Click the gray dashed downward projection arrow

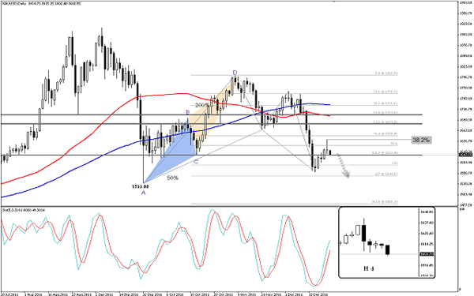pos(343,165)
